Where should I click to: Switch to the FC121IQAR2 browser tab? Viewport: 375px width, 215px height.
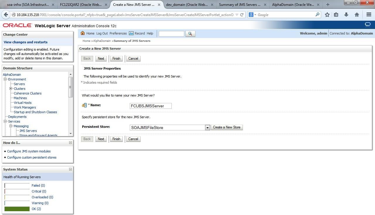[x=84, y=5]
